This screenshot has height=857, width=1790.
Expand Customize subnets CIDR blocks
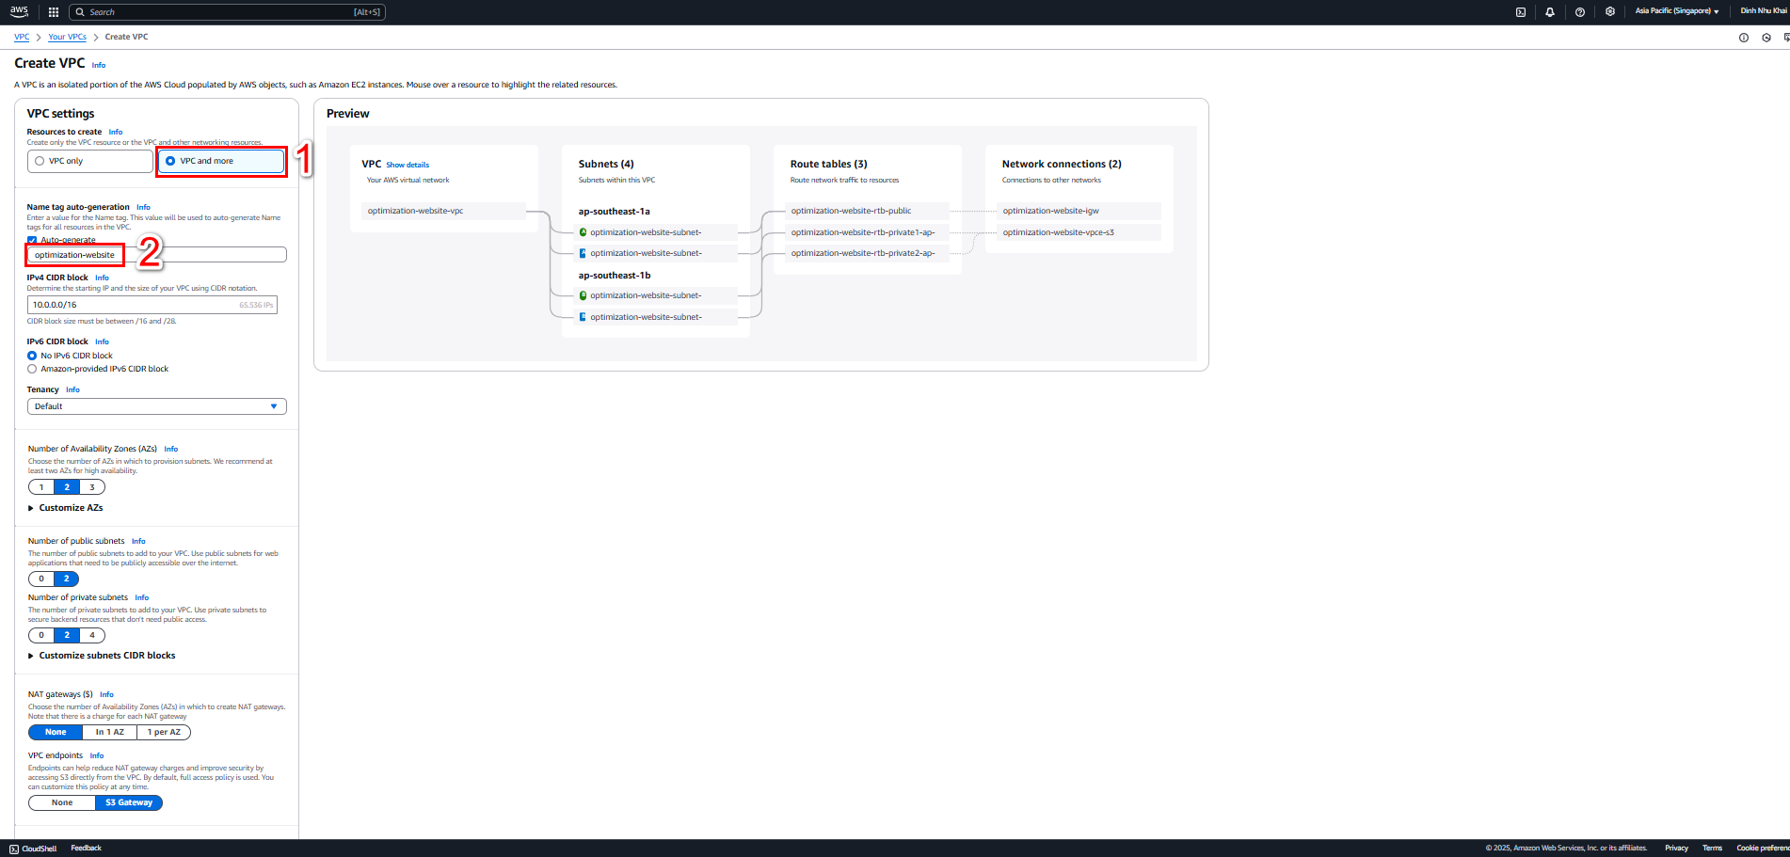click(102, 656)
